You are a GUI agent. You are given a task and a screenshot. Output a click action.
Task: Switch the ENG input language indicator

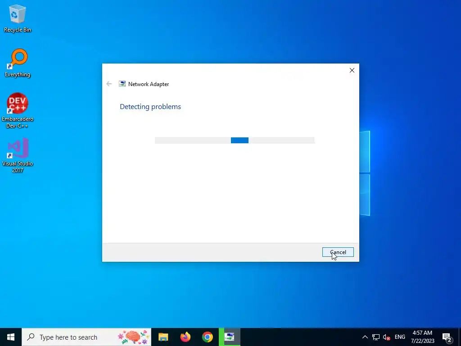(x=400, y=337)
